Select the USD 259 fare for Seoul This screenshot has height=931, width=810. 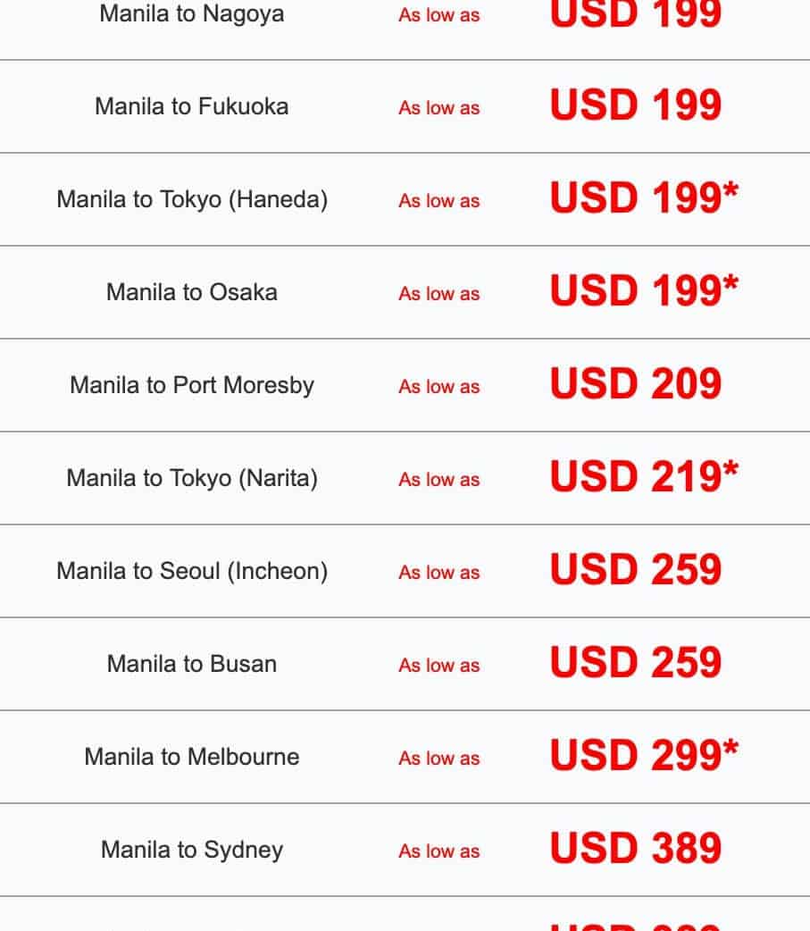pyautogui.click(x=635, y=571)
